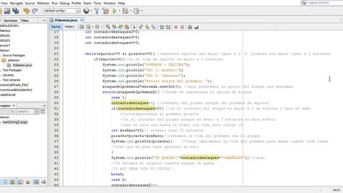
Task: Open the Tools menu
Action: pos(97,3)
